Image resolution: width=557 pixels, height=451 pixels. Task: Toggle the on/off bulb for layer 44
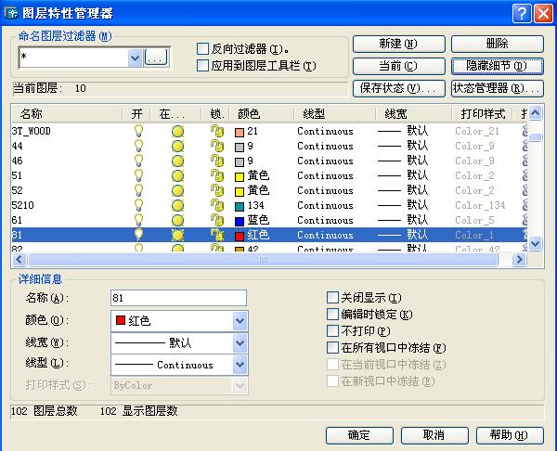(138, 146)
